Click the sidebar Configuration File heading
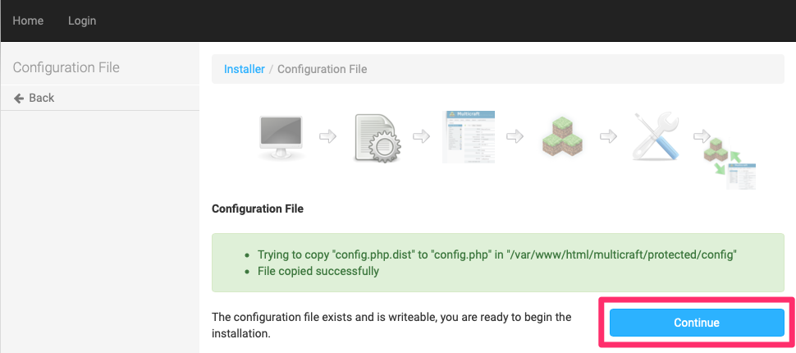 (66, 67)
